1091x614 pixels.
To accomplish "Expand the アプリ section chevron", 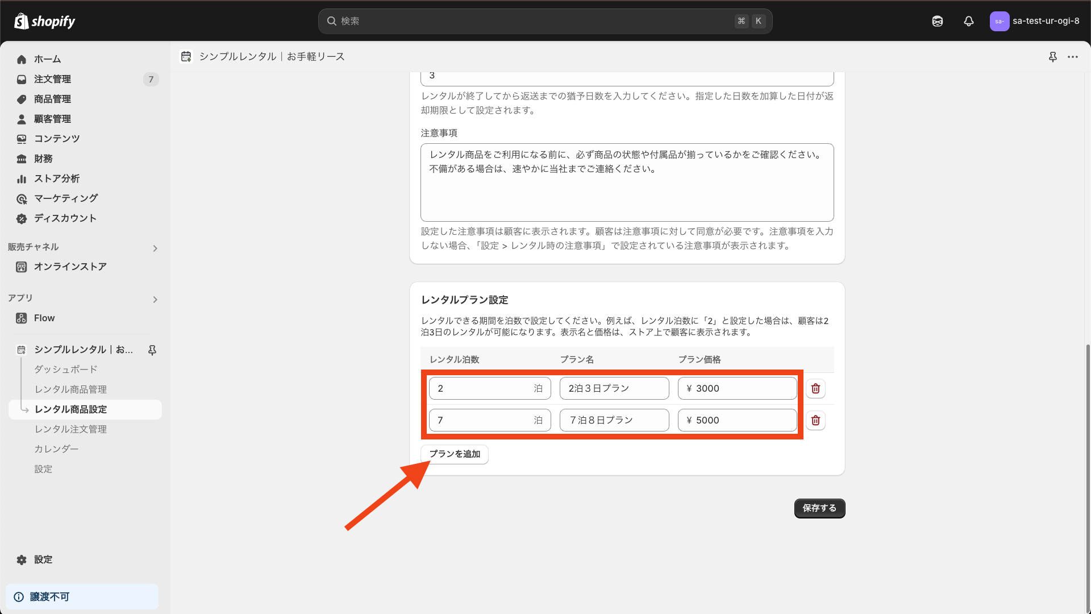I will [x=155, y=300].
